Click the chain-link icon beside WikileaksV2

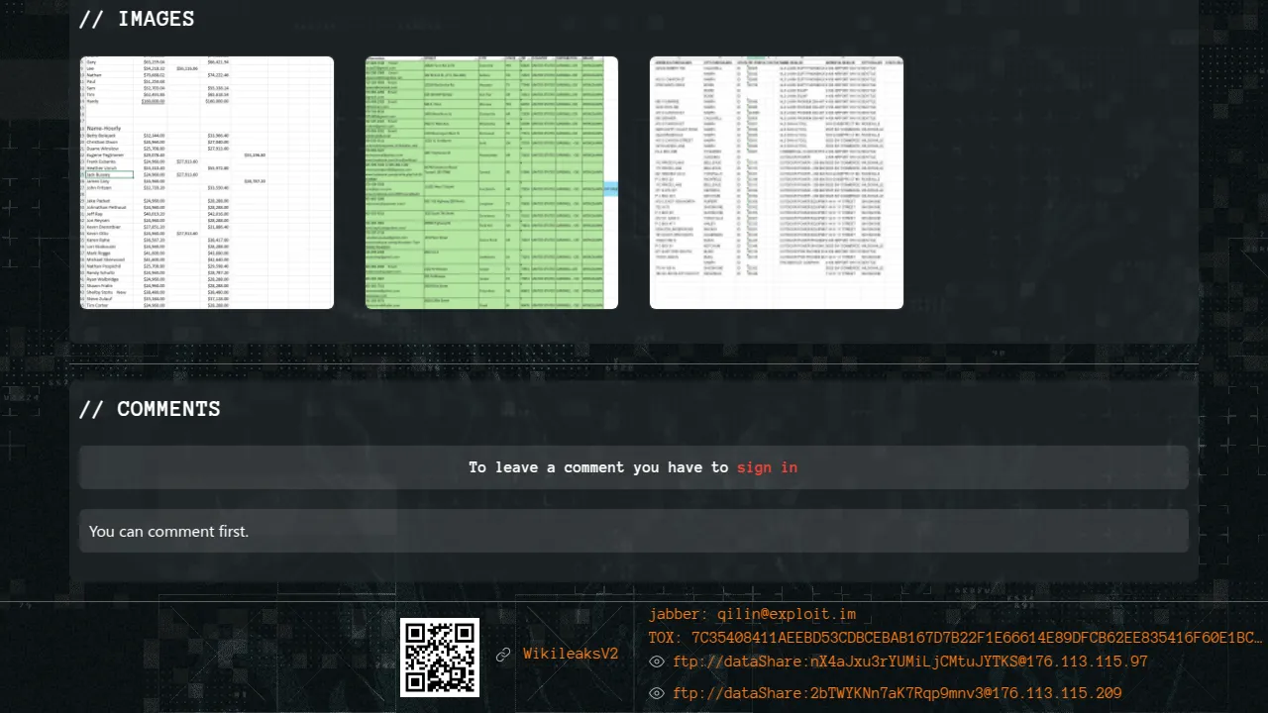coord(503,655)
